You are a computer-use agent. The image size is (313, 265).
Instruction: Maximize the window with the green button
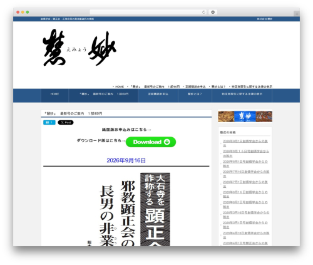click(x=28, y=13)
